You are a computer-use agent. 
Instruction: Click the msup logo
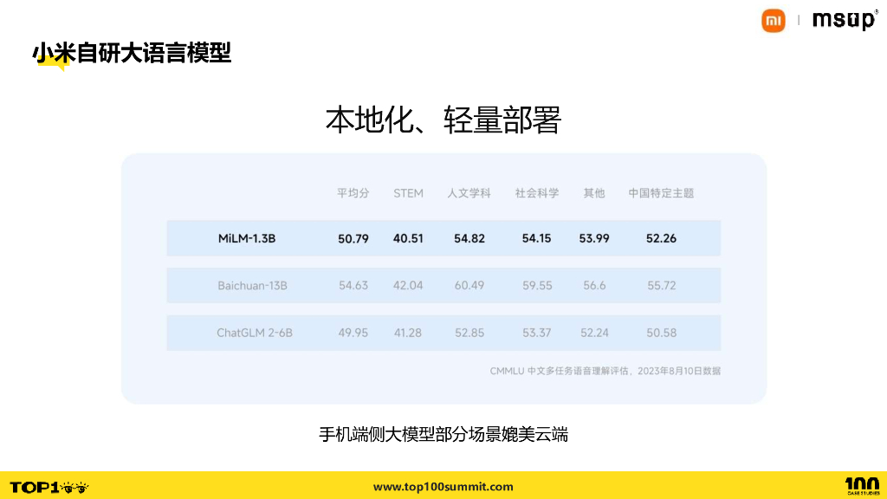844,21
